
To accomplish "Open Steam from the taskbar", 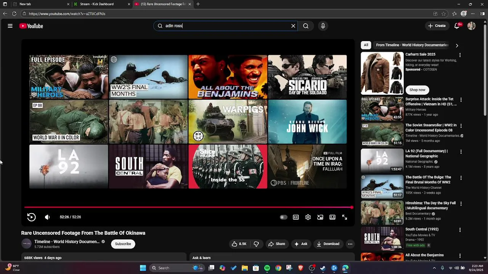I will click(323, 268).
